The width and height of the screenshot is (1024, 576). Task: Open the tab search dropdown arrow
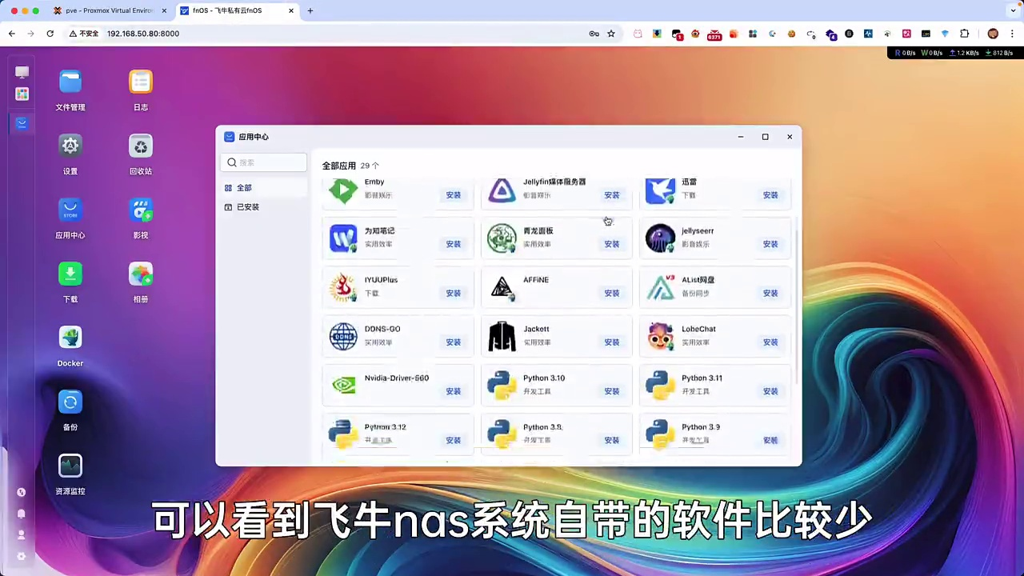click(1012, 10)
